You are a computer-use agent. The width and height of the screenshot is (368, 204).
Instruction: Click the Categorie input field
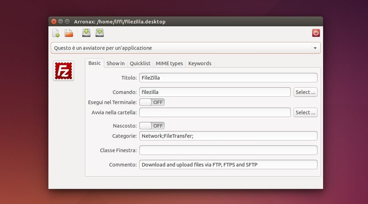pos(228,136)
